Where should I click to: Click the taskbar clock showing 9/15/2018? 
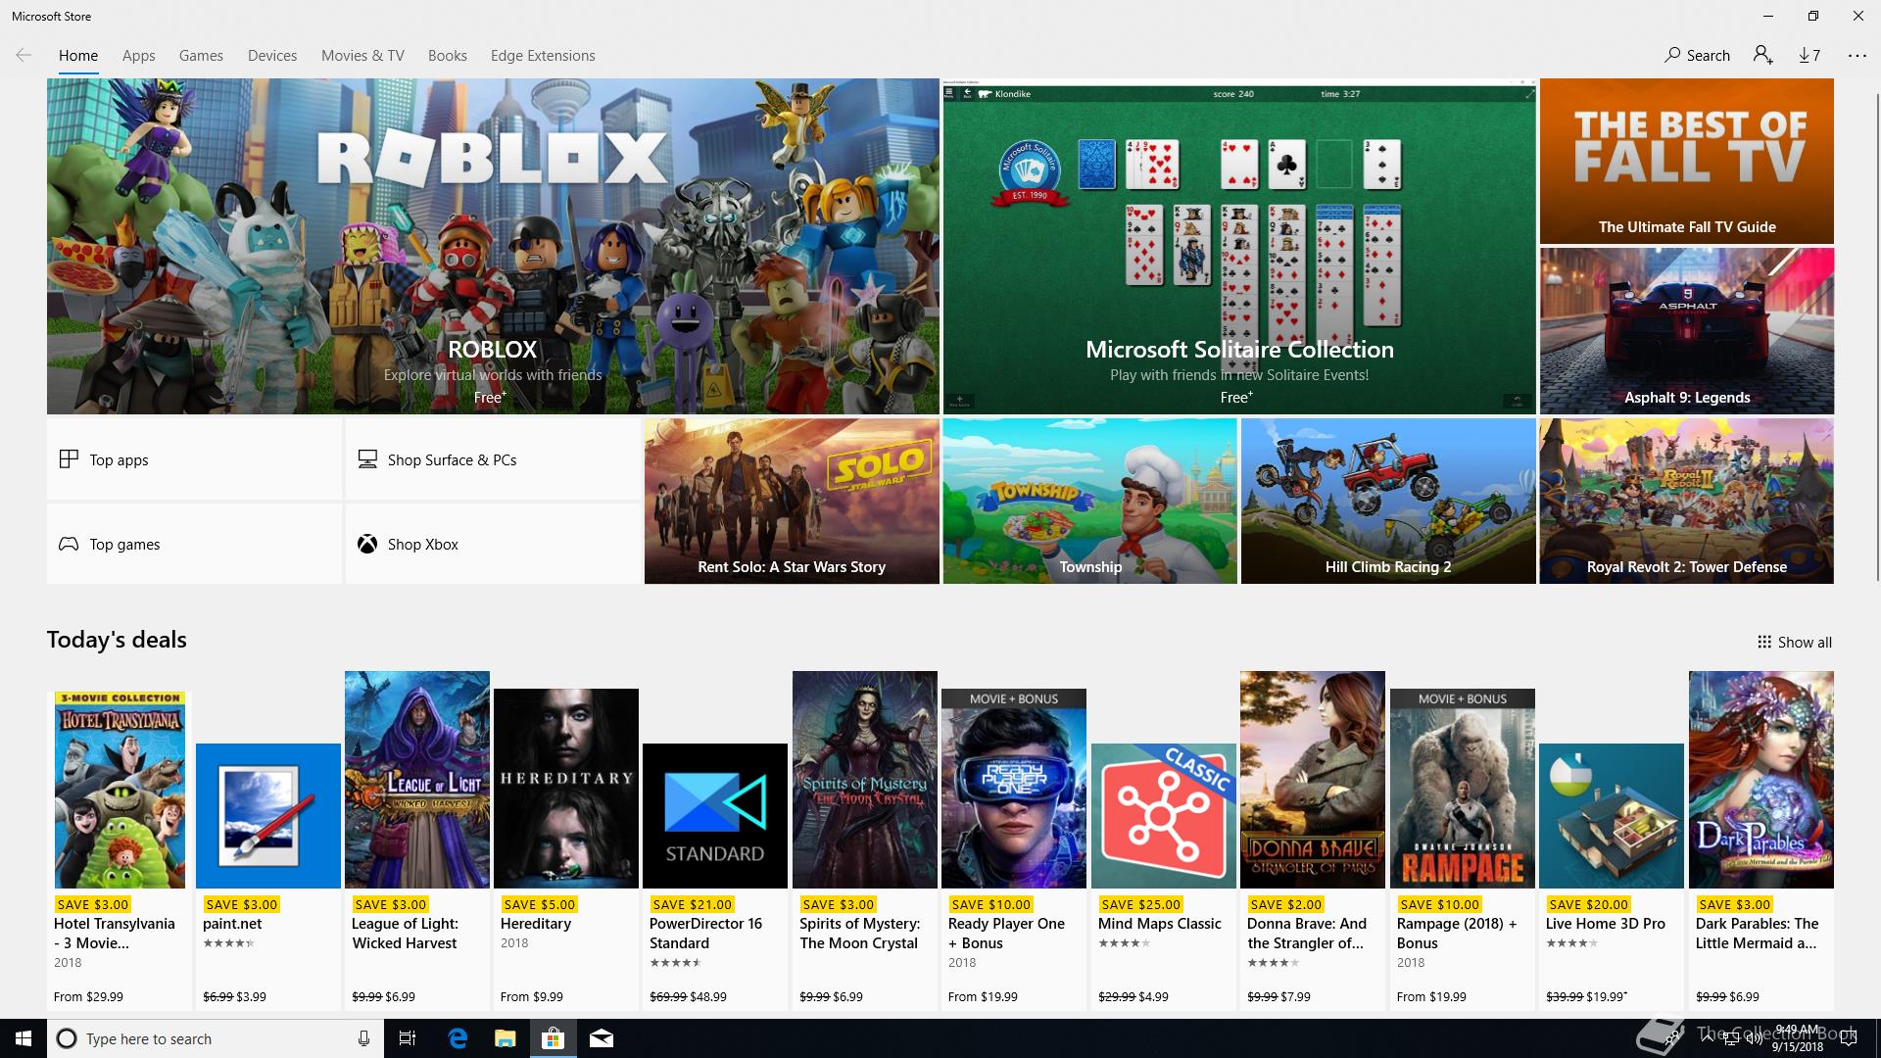pyautogui.click(x=1798, y=1038)
